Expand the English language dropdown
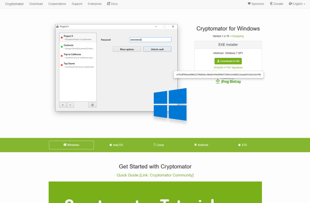The height and width of the screenshot is (203, 310). 297,4
